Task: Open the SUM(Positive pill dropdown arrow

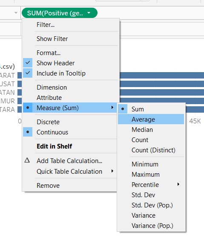Action: pyautogui.click(x=89, y=13)
